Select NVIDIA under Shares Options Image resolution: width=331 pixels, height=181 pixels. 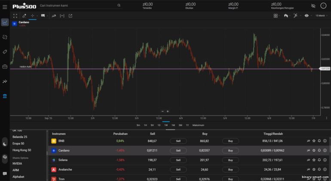(x=17, y=163)
